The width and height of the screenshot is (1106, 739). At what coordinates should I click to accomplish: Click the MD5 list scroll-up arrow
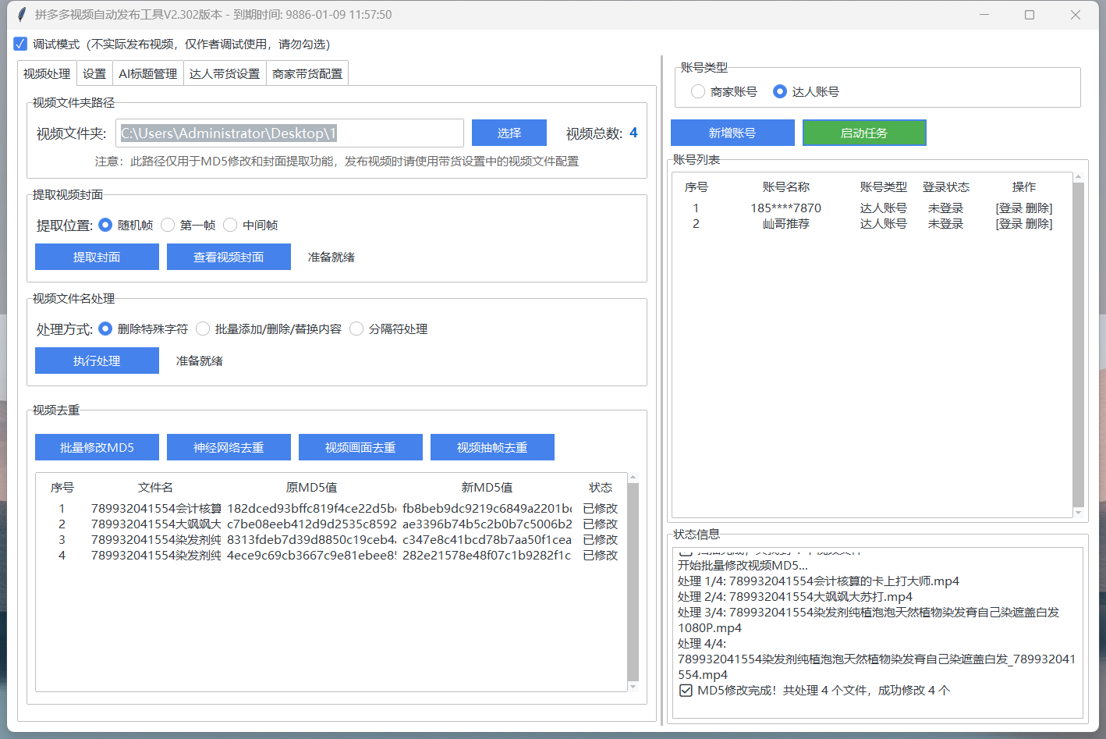(x=633, y=477)
